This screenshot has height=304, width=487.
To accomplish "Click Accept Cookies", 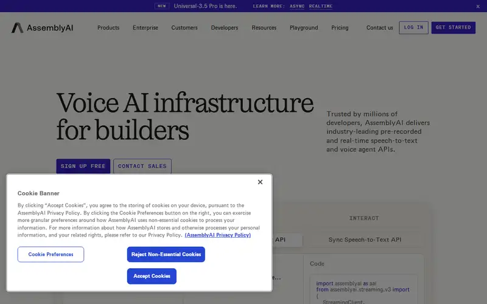I will click(152, 276).
